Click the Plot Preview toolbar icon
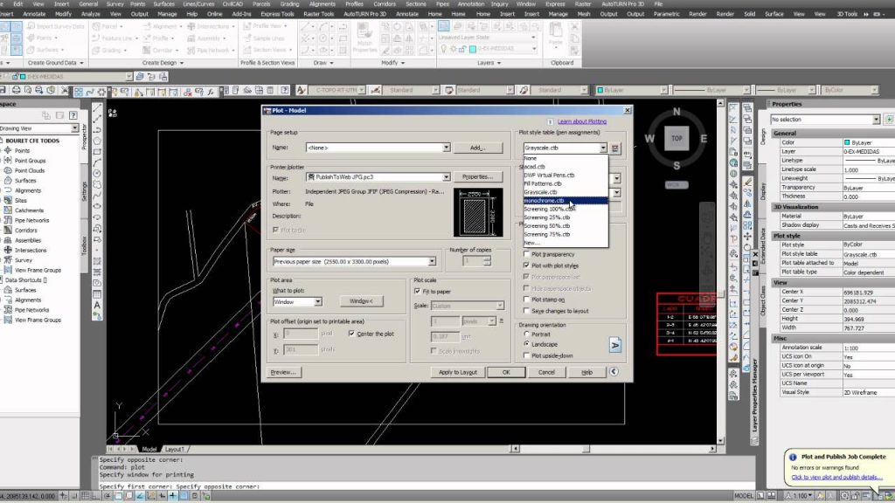The height and width of the screenshot is (503, 895). (x=27, y=90)
